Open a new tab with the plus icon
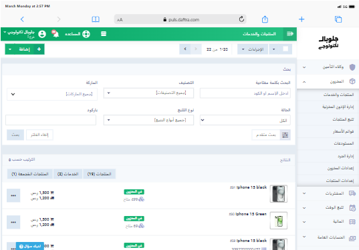This screenshot has width=359, height=250. [x=302, y=19]
